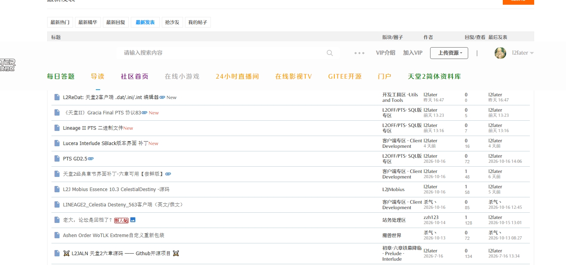Open thread L2ReDat: 天堂2客户端 编辑器
Viewport: 566px width, 265px height.
[x=111, y=97]
